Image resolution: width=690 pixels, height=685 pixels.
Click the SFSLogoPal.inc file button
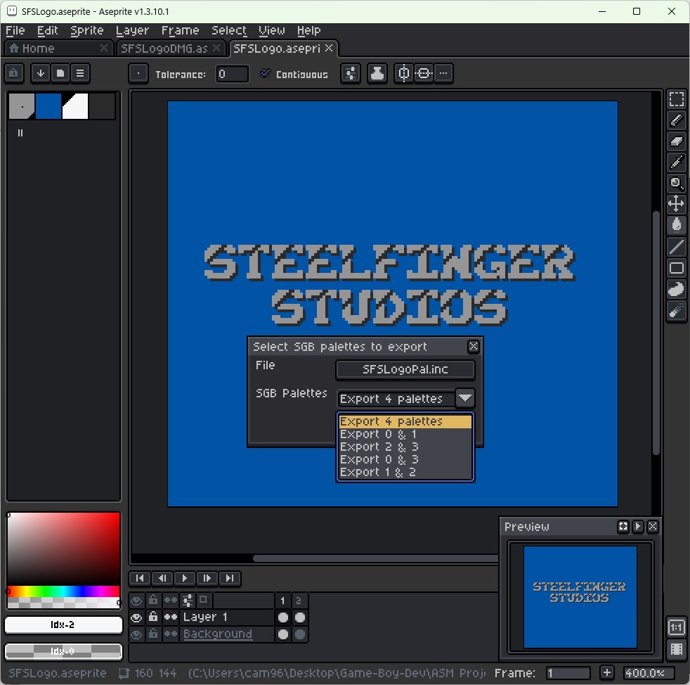coord(405,369)
